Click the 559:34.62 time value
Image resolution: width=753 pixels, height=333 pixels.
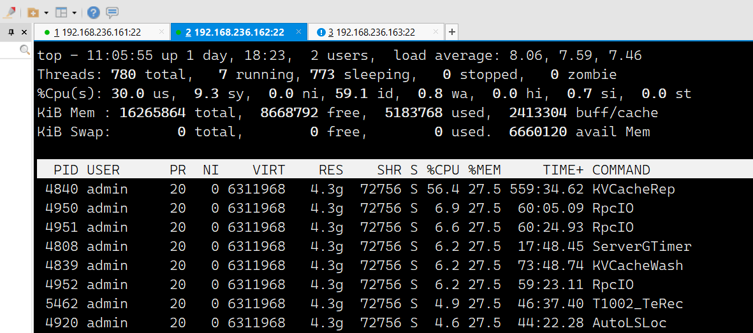pyautogui.click(x=546, y=189)
